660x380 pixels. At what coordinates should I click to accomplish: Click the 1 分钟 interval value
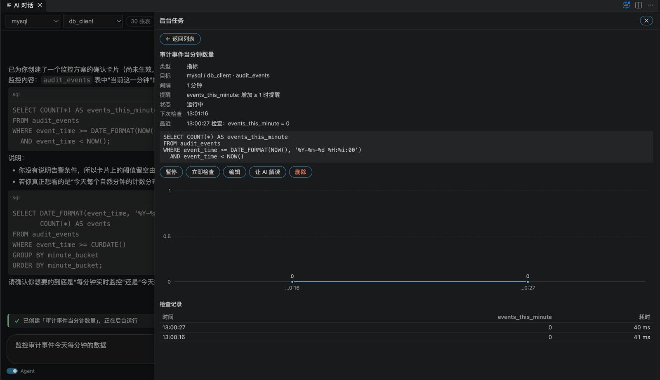click(194, 85)
